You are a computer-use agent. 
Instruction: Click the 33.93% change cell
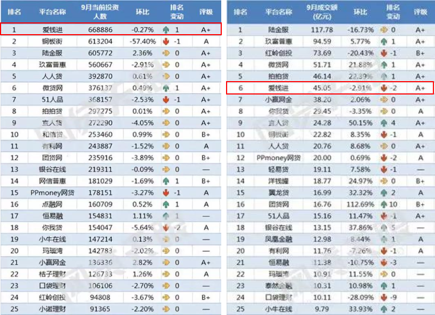pos(361,309)
